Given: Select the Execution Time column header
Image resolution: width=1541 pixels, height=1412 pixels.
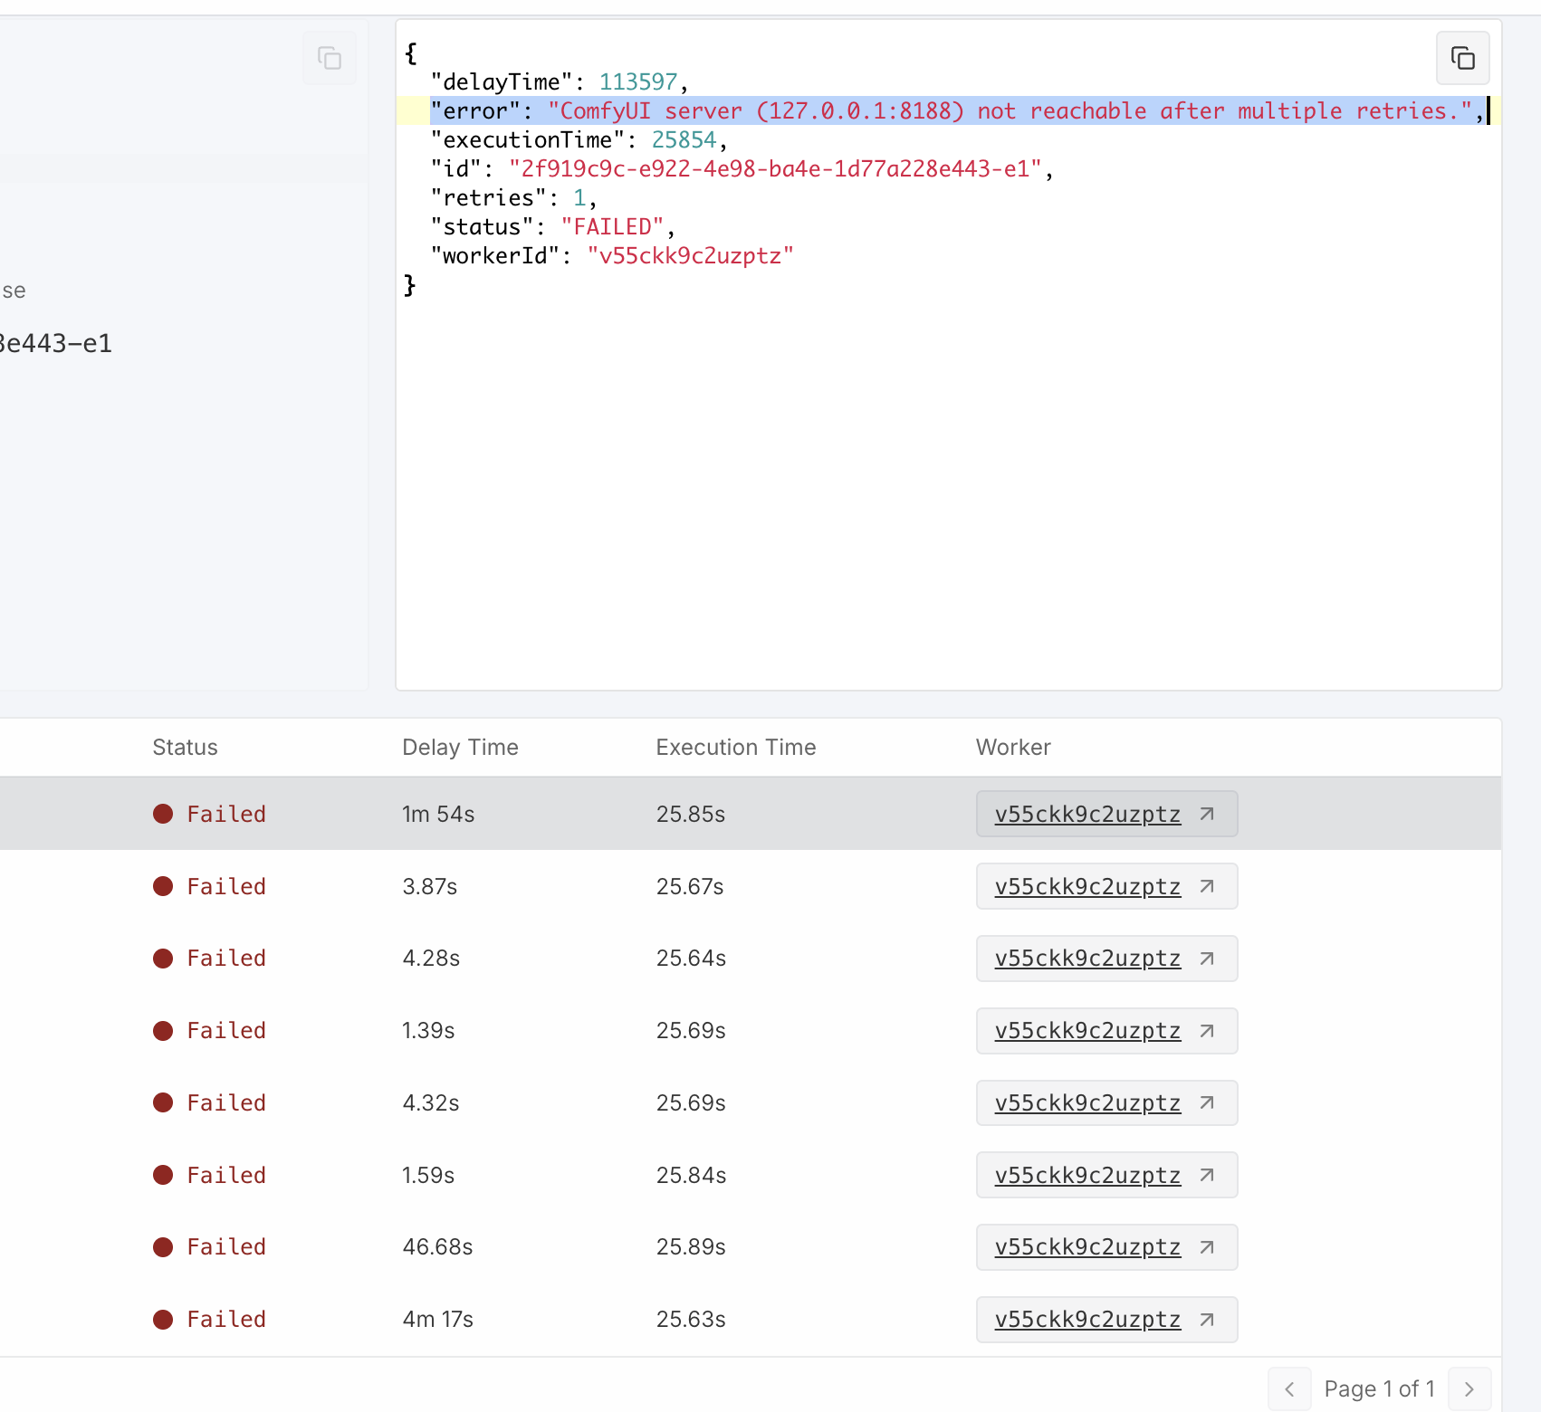Looking at the screenshot, I should tap(735, 747).
